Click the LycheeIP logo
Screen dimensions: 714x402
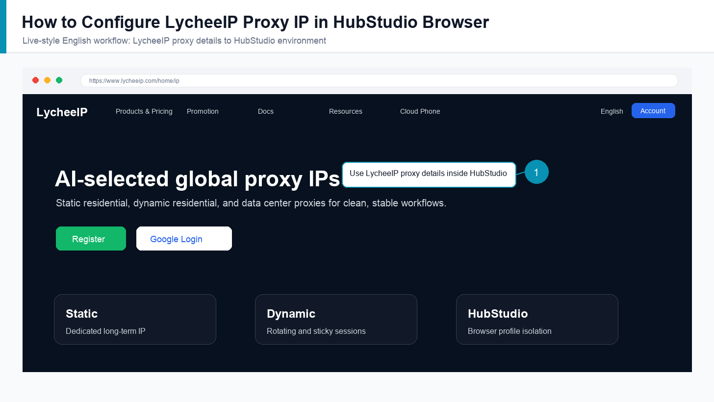62,112
